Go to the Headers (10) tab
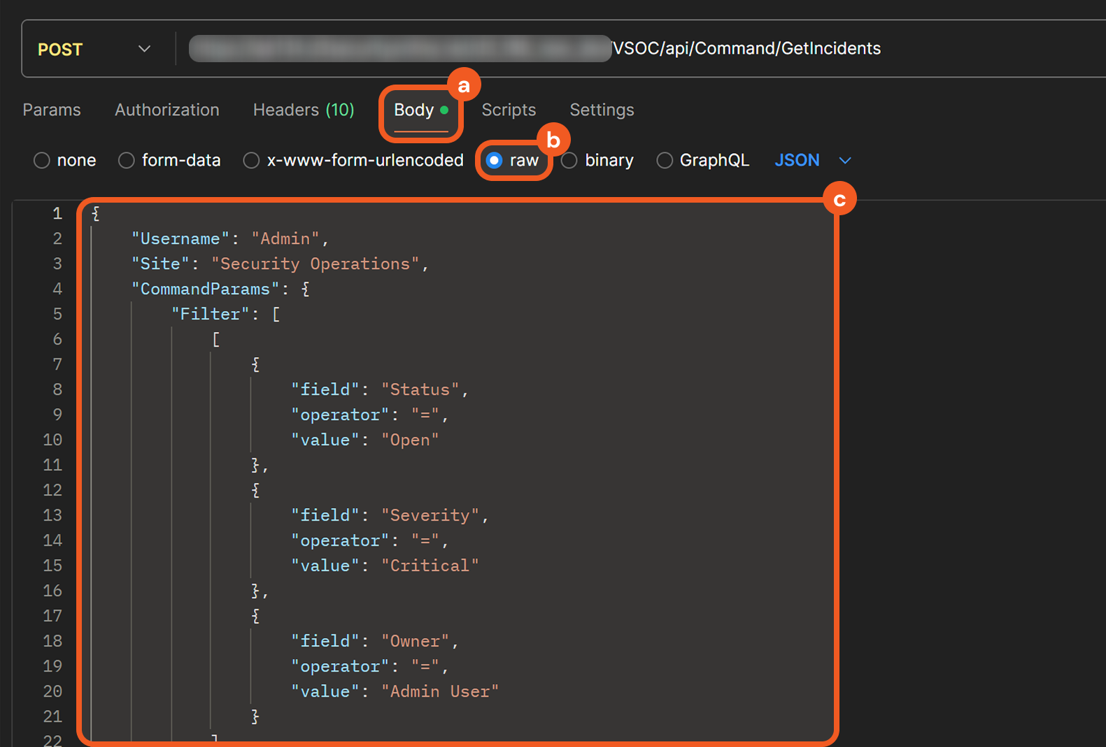The height and width of the screenshot is (747, 1106). (x=303, y=110)
